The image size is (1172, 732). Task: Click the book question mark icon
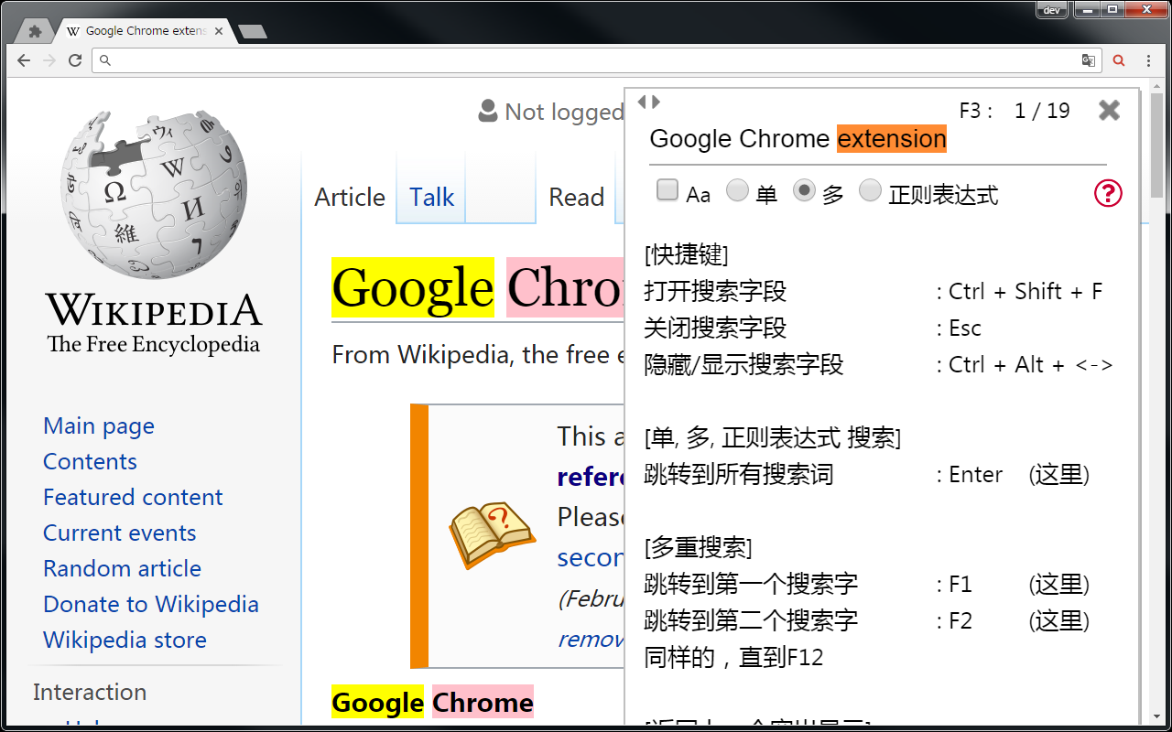click(491, 534)
